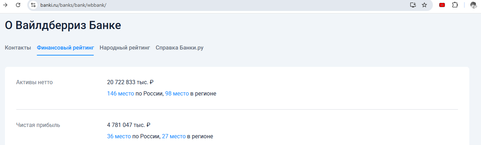This screenshot has height=145, width=481.
Task: Focus the address bar with banki.ru URL
Action: [212, 5]
